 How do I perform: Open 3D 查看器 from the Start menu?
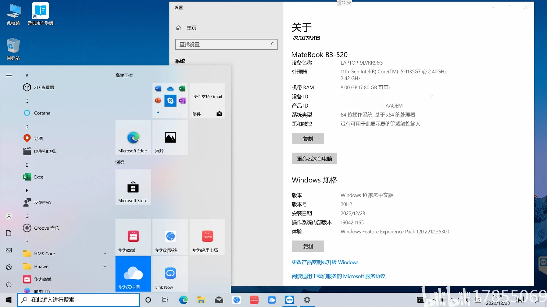click(x=44, y=87)
